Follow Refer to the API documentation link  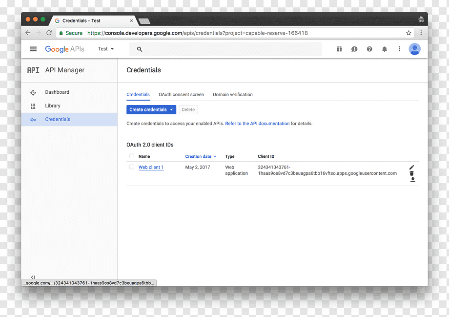point(257,124)
